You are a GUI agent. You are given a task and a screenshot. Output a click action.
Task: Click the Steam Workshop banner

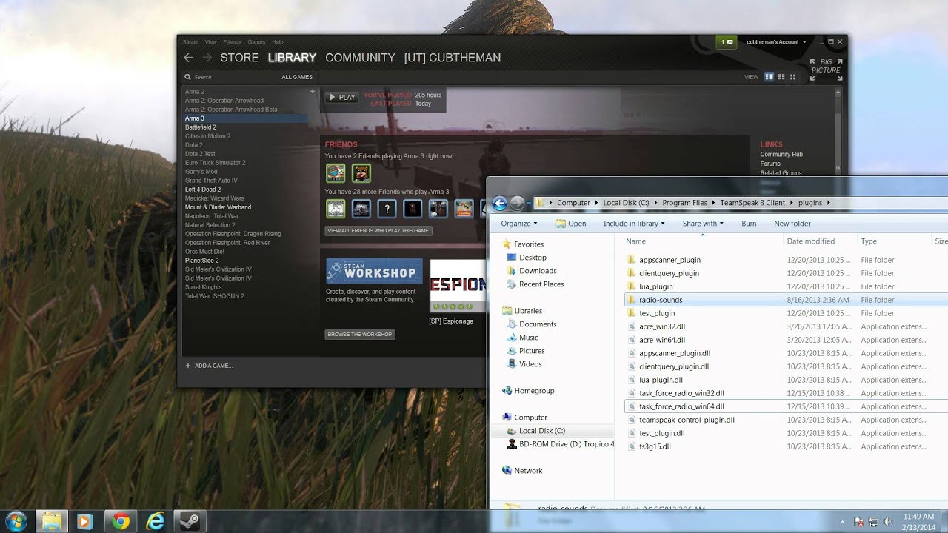[374, 271]
